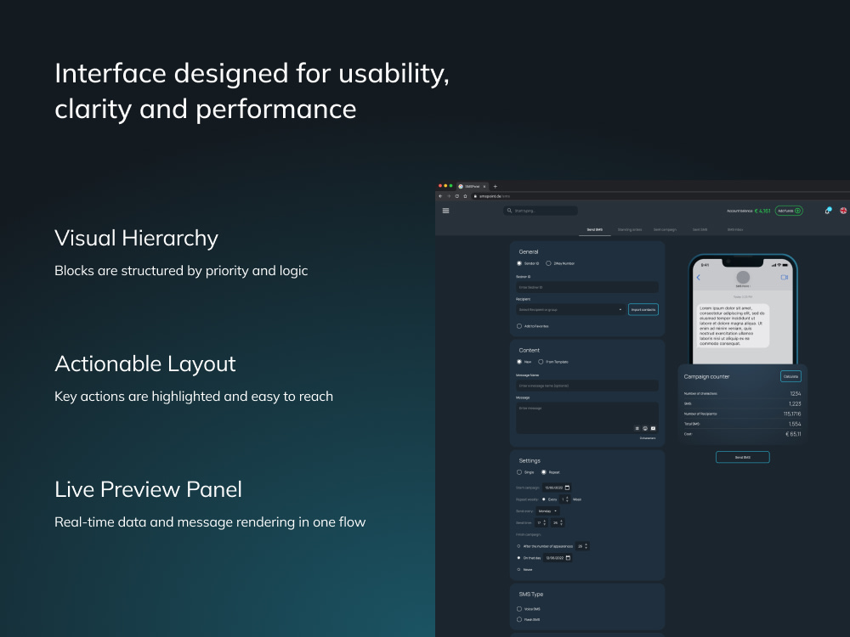Open the Standing orders tab
Screen dimensions: 850x637
[629, 229]
